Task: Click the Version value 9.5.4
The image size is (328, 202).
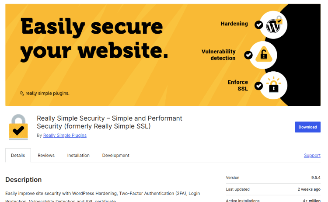Action: pos(316,178)
